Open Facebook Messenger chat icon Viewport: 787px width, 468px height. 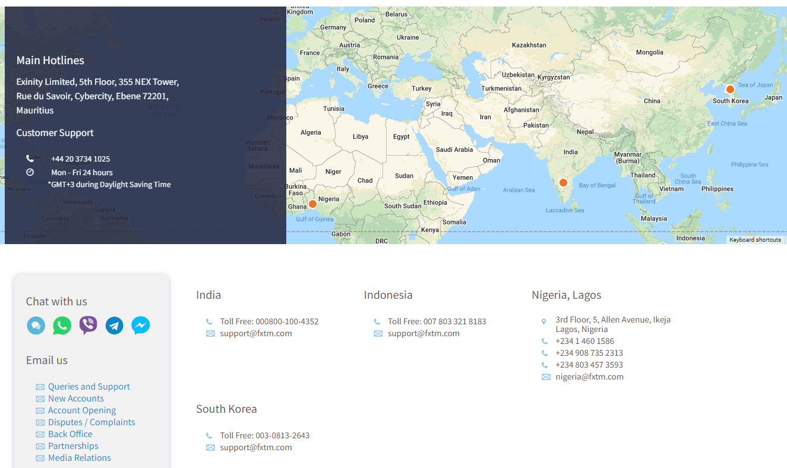pyautogui.click(x=141, y=325)
